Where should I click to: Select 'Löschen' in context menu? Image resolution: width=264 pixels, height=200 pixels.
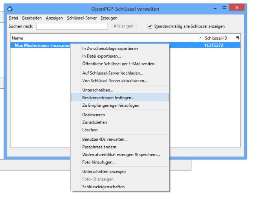120,130
